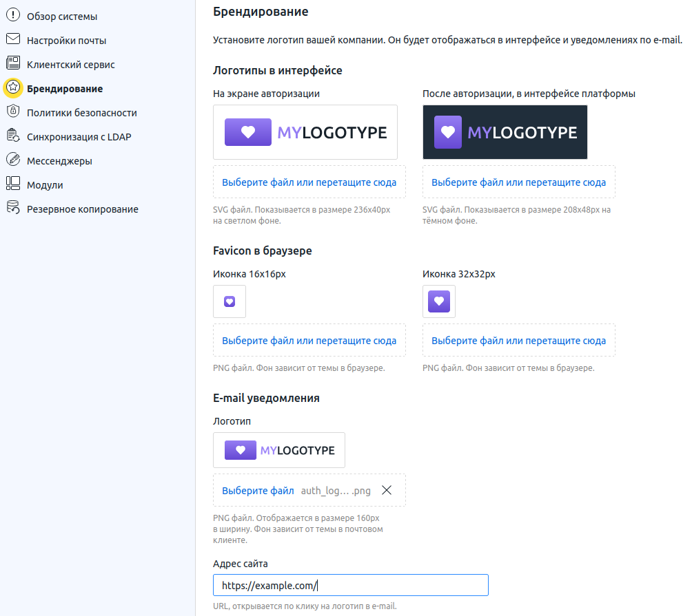Click the light authorization screen logo preview
692x616 pixels.
click(305, 132)
